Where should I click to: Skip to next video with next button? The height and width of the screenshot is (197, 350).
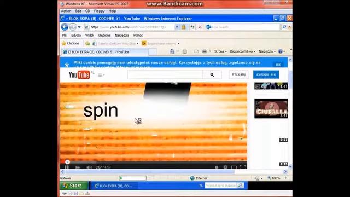pos(78,167)
